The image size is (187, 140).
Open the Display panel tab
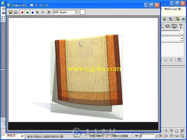click(174, 26)
